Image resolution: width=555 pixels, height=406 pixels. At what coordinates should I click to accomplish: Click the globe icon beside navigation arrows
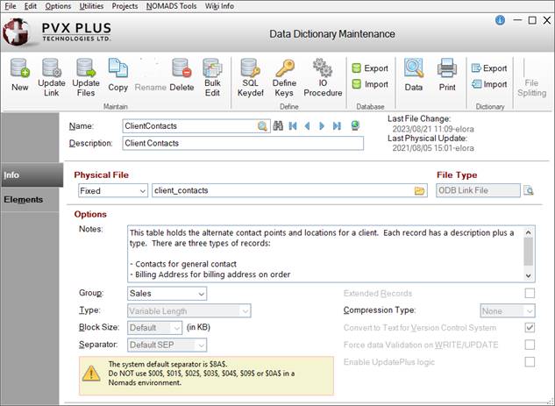(x=355, y=125)
